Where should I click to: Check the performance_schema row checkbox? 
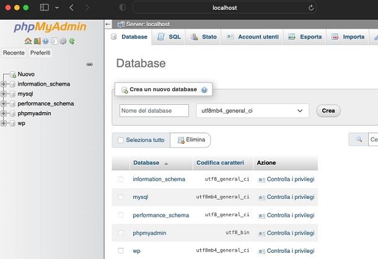click(121, 215)
